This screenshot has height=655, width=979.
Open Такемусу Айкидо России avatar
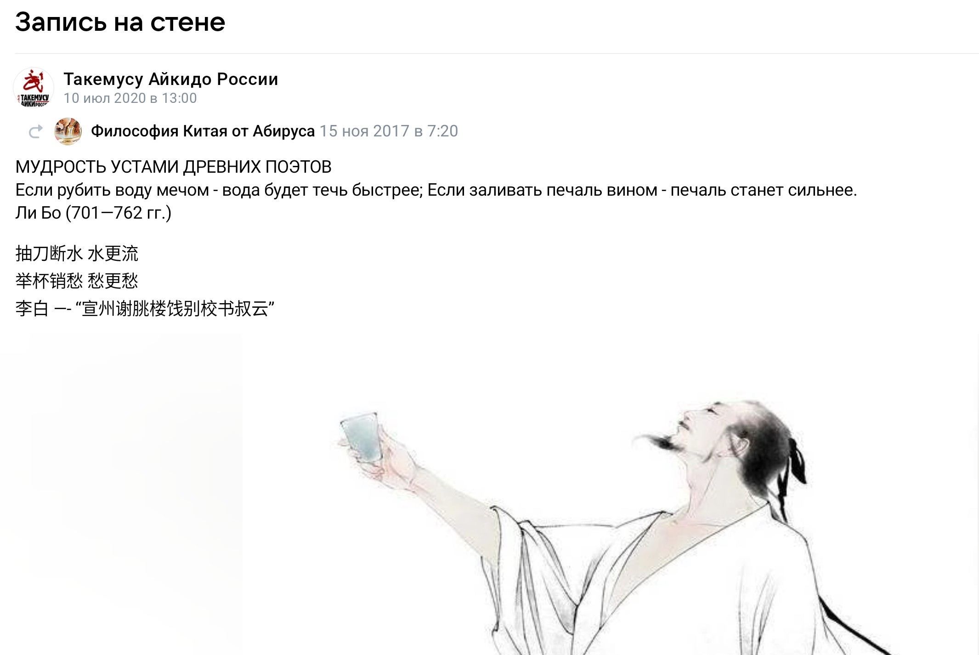pos(34,88)
